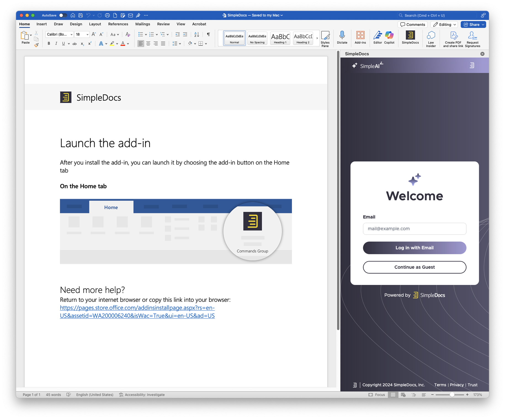This screenshot has width=505, height=419.
Task: Apply the yellow text highlight color
Action: click(112, 44)
